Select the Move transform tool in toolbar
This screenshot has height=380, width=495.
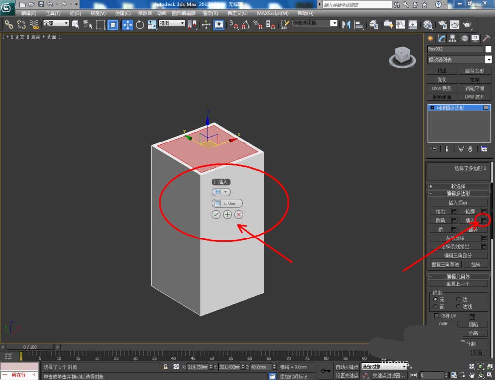127,24
